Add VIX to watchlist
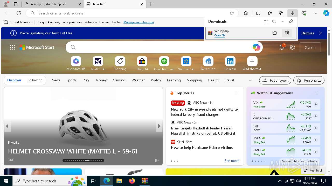 [x=316, y=104]
